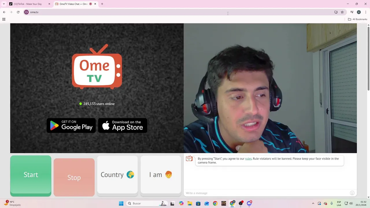
Task: Click Download on the App Store badge
Action: 123,125
